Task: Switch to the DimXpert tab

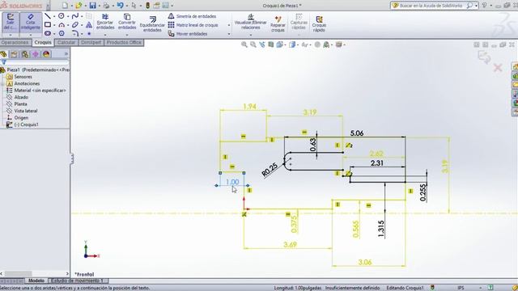Action: coord(91,43)
